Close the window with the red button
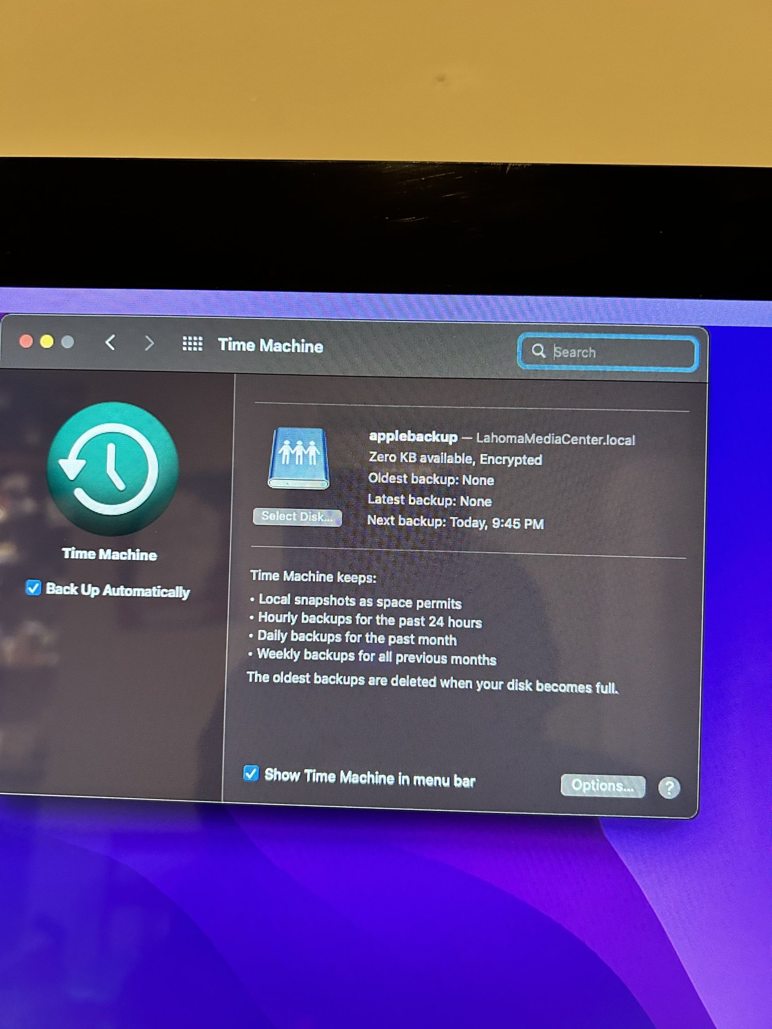This screenshot has width=772, height=1029. (x=26, y=341)
